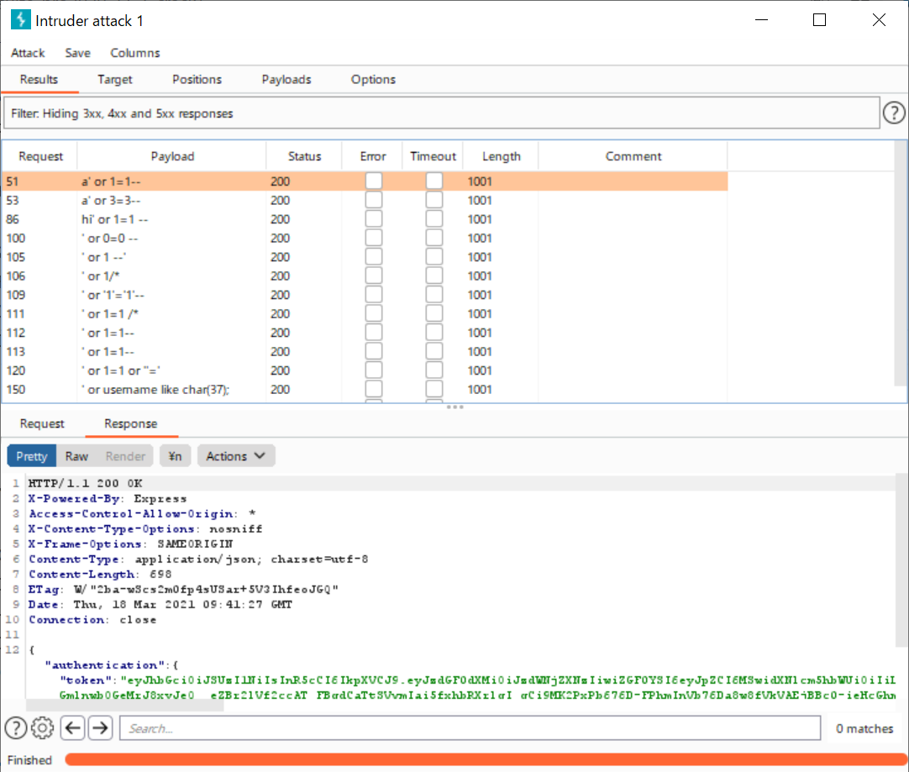Viewport: 909px width, 772px height.
Task: Tick the Error checkbox for request 86
Action: 373,219
